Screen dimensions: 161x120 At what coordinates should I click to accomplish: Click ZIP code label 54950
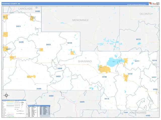[x=51, y=96]
